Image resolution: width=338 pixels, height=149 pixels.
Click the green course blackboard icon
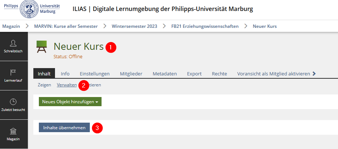pyautogui.click(x=41, y=48)
